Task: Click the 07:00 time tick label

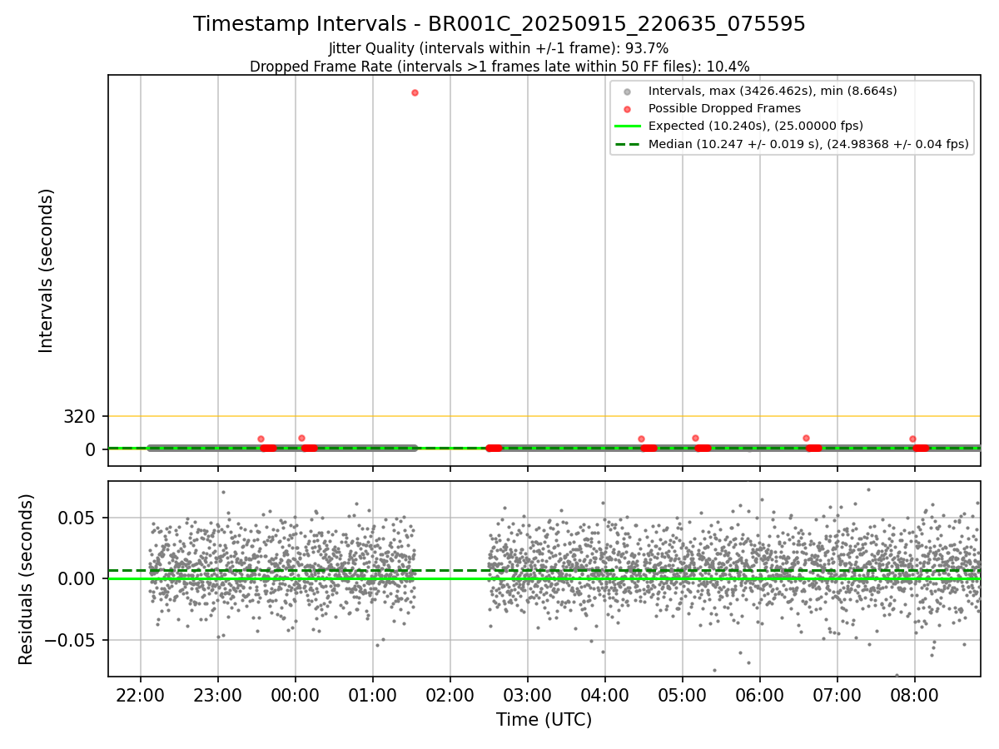Action: tap(837, 694)
